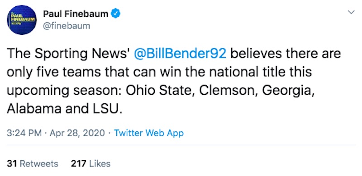Click the number 217 likes count
Viewport: 362px width, 176px height.
[x=78, y=163]
